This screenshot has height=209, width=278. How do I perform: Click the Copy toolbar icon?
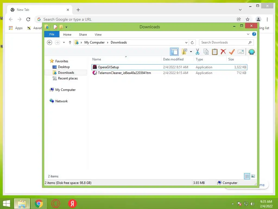click(x=206, y=52)
